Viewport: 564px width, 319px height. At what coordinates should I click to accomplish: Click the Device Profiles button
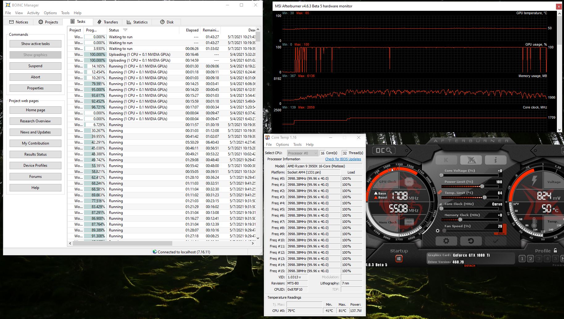(36, 166)
